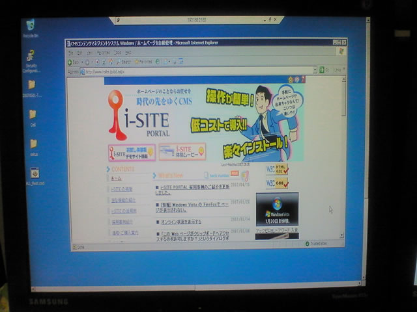Open the View menu
Image resolution: width=417 pixels, height=312 pixels.
coord(90,53)
